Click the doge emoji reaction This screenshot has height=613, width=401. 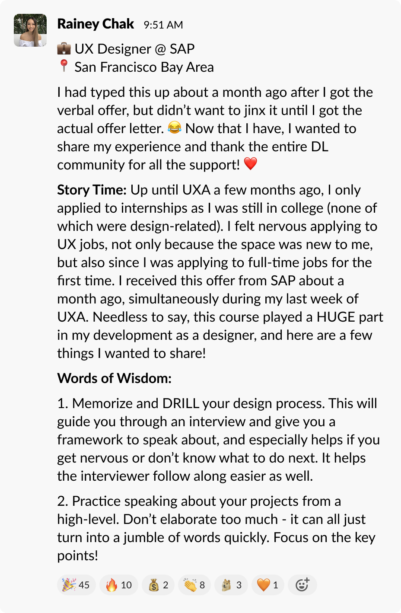pyautogui.click(x=232, y=585)
